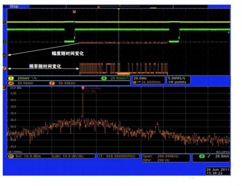This screenshot has height=186, width=242.
Task: Select the green channel 4 badge
Action: 104,78
